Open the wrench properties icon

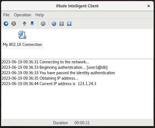coord(54,24)
